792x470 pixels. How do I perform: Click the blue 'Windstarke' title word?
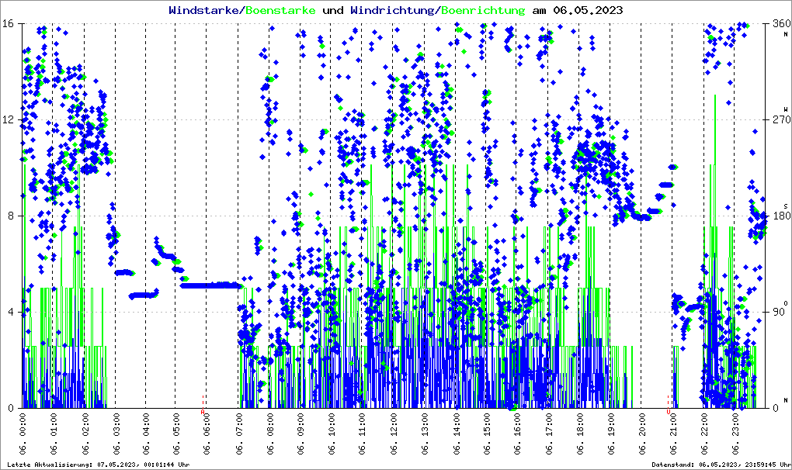click(x=205, y=10)
